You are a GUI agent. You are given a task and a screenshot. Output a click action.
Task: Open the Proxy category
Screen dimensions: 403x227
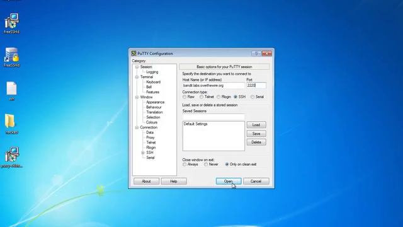coord(150,137)
